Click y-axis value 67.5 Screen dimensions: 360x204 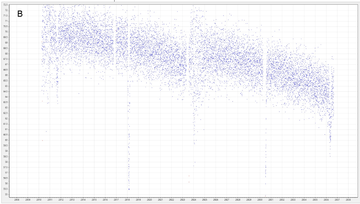pos(6,59)
